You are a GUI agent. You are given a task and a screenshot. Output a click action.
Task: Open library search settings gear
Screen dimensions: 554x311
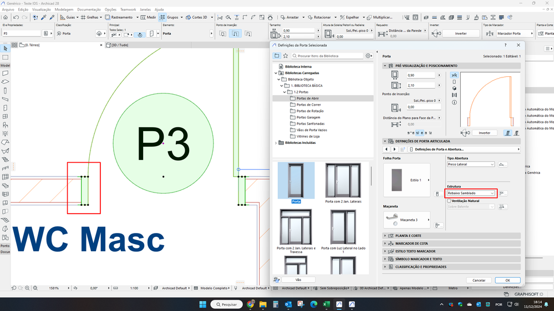coord(368,56)
